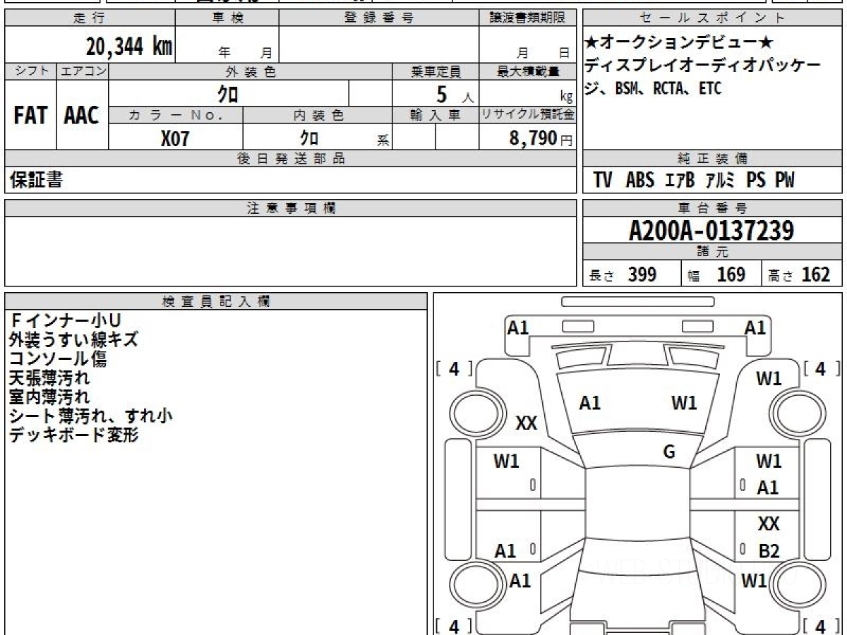Select the エアコン label
Image resolution: width=847 pixels, height=635 pixels.
coord(83,71)
